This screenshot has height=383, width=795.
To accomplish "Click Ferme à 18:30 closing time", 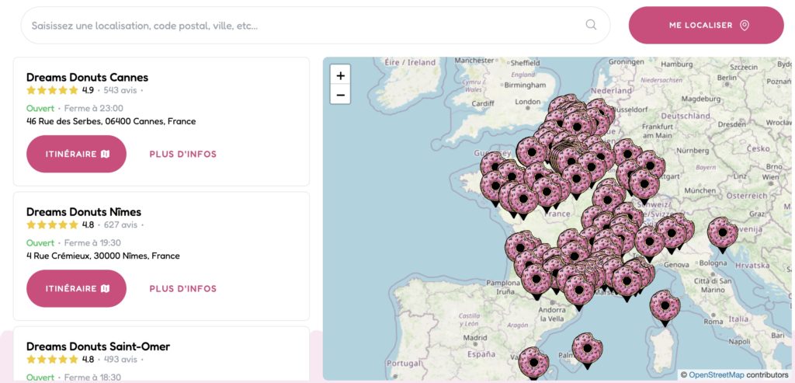I will coord(92,378).
